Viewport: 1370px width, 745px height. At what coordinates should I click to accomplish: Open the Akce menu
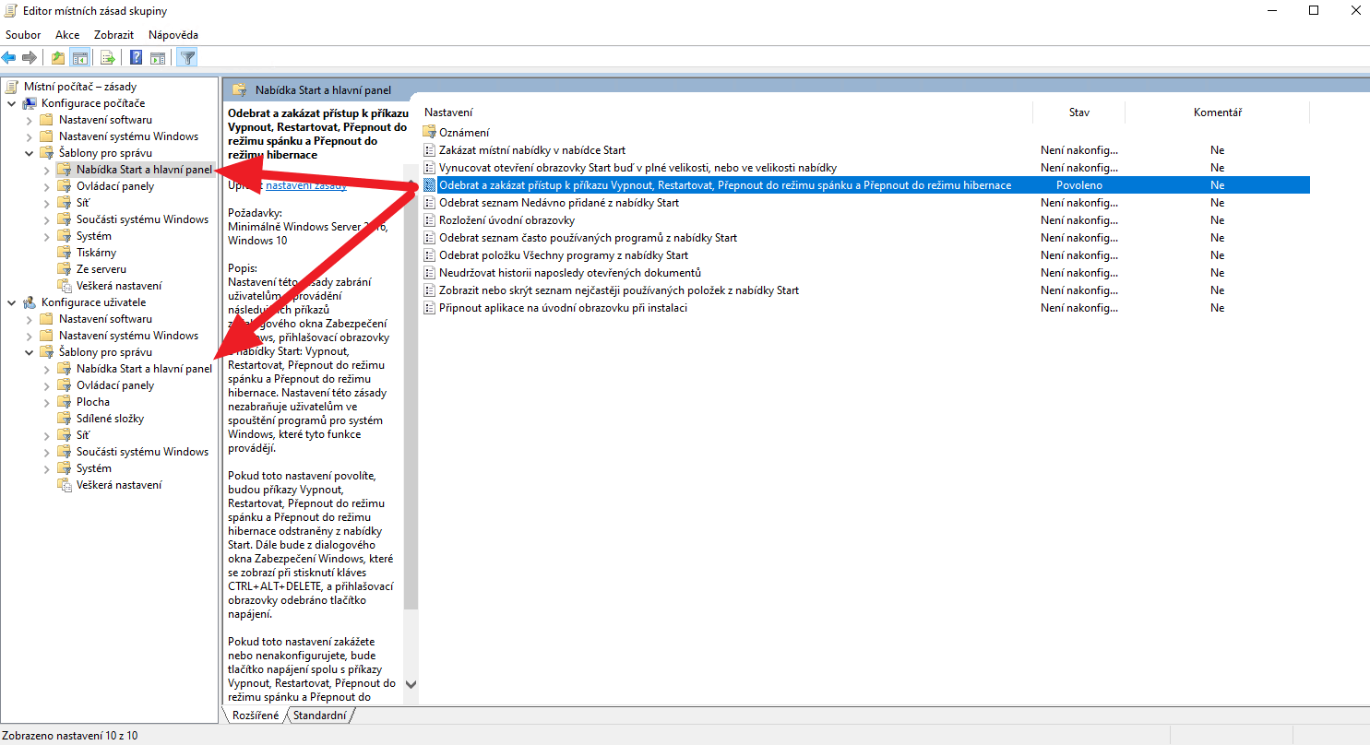pos(67,35)
